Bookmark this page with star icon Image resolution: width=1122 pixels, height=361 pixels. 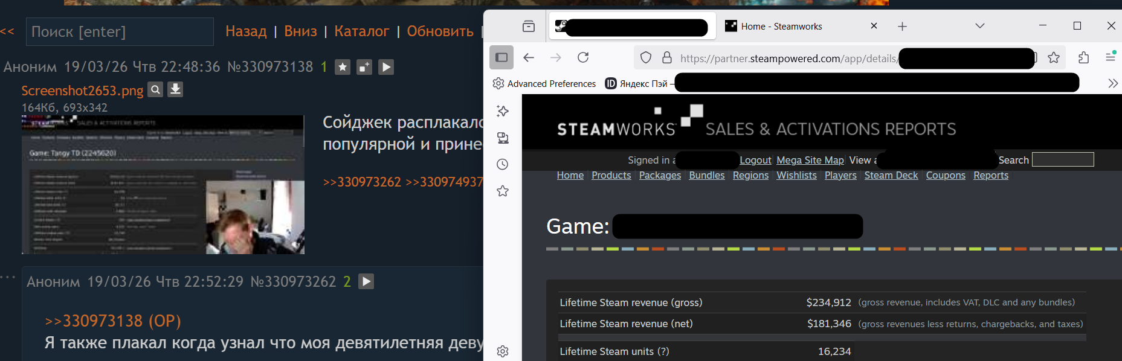(1054, 57)
